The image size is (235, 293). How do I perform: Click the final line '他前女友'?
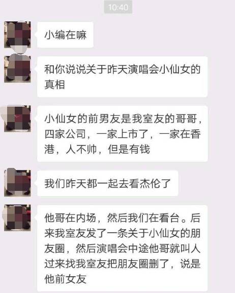pyautogui.click(x=65, y=279)
